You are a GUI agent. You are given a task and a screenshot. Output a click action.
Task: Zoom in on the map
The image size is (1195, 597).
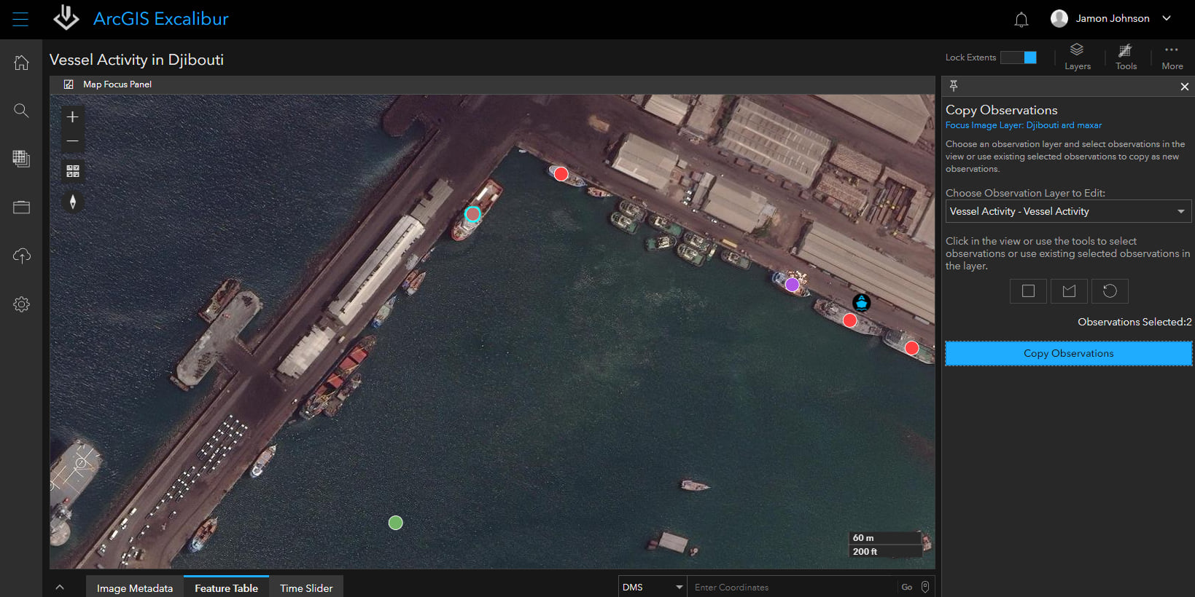tap(72, 116)
